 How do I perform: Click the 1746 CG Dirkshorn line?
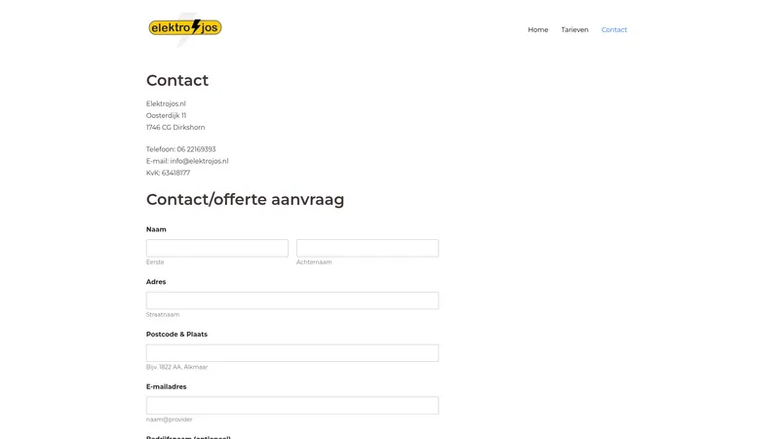[175, 128]
